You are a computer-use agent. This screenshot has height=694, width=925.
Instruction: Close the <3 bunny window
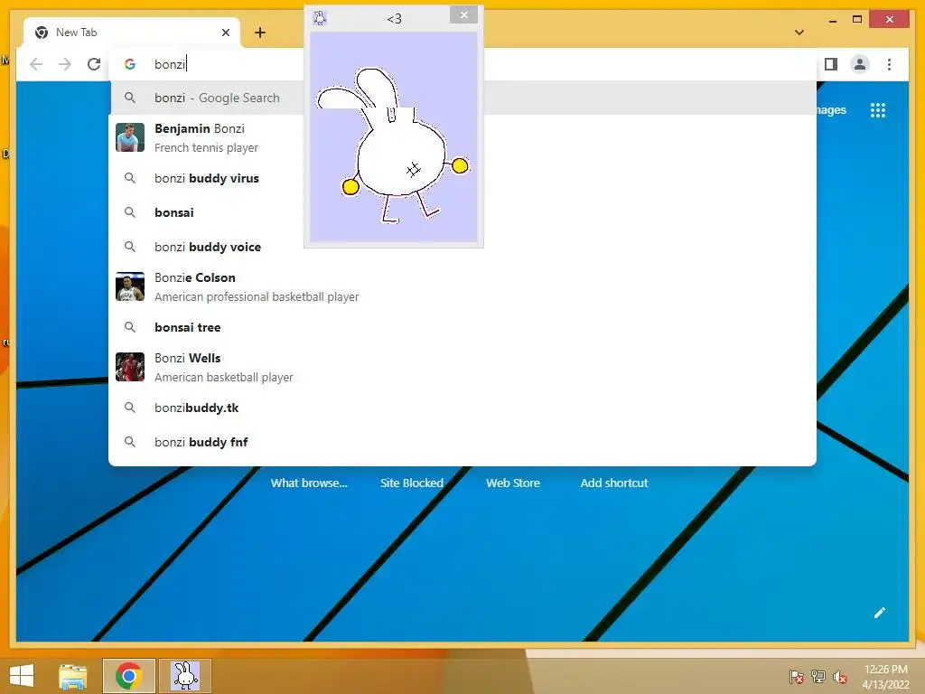(x=463, y=14)
